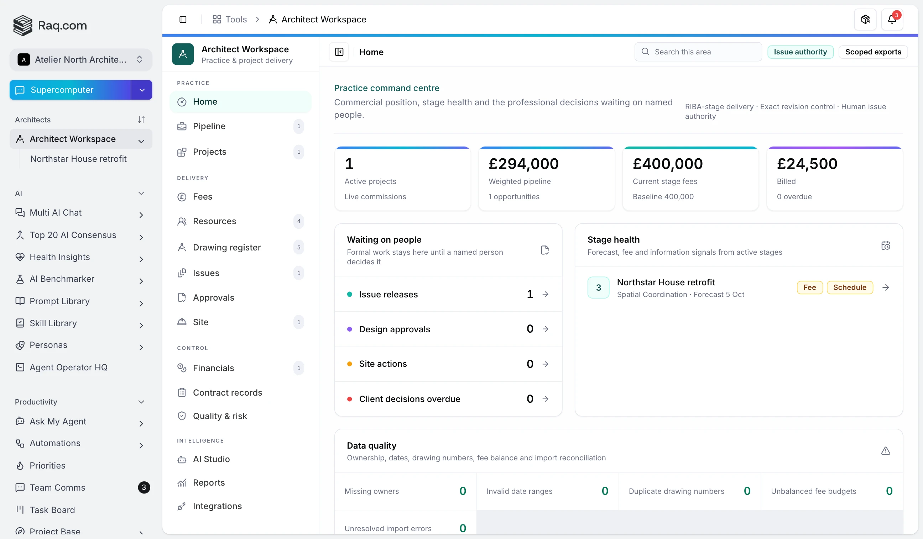Image resolution: width=923 pixels, height=539 pixels.
Task: Click Scoped exports button
Action: [873, 52]
